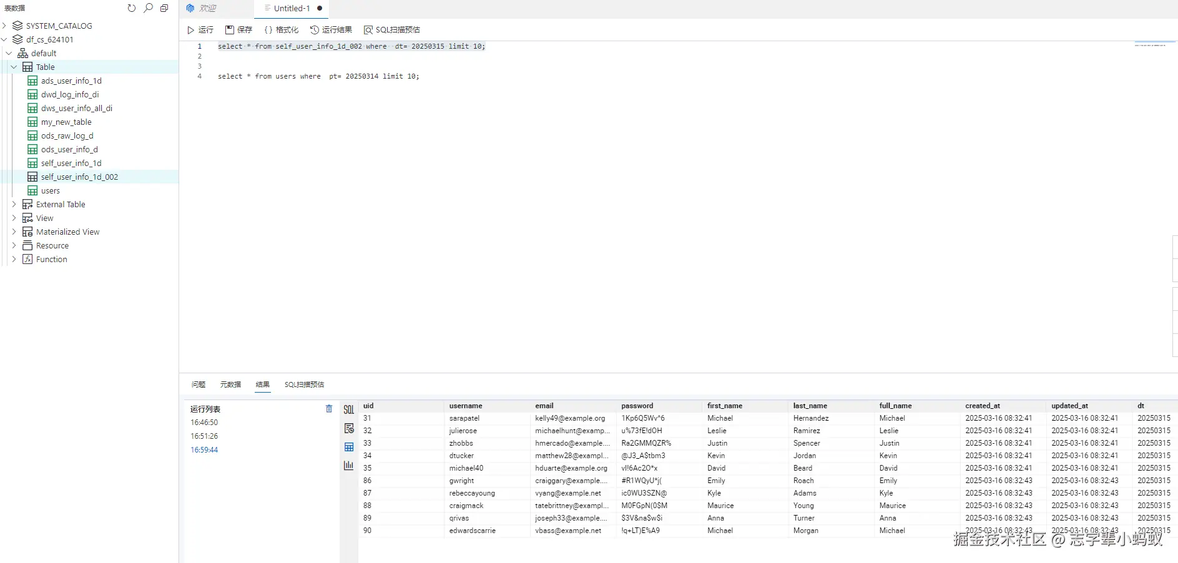Delete run list history with trash icon
The width and height of the screenshot is (1178, 563).
(x=329, y=409)
